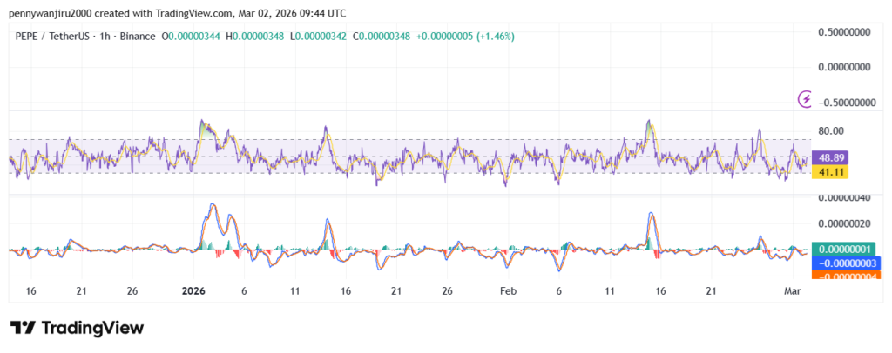Click the Binance exchange name in the legend
The width and height of the screenshot is (892, 353).
point(136,37)
